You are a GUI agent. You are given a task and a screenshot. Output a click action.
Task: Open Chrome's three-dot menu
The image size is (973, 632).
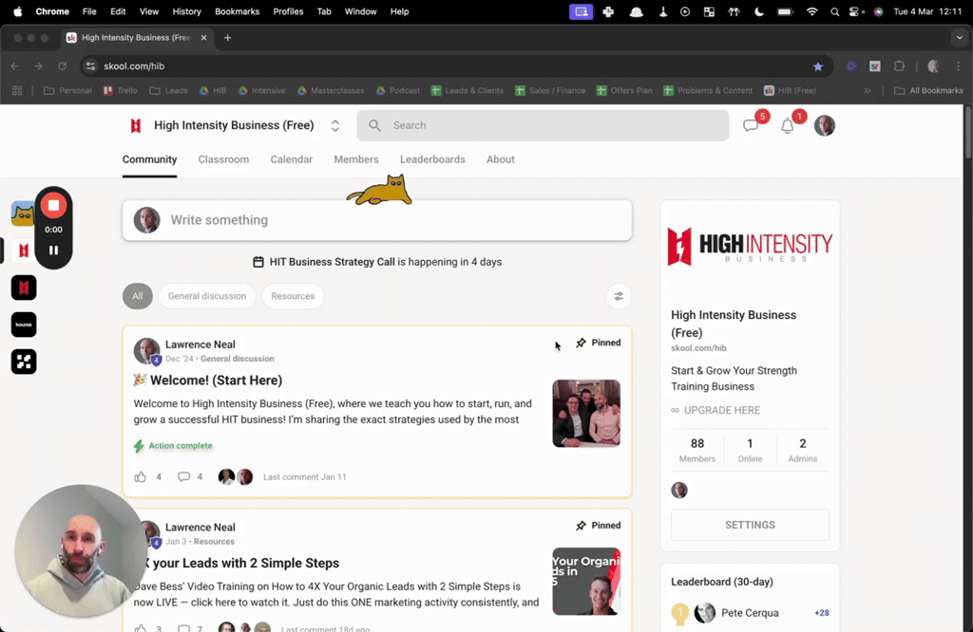[959, 66]
